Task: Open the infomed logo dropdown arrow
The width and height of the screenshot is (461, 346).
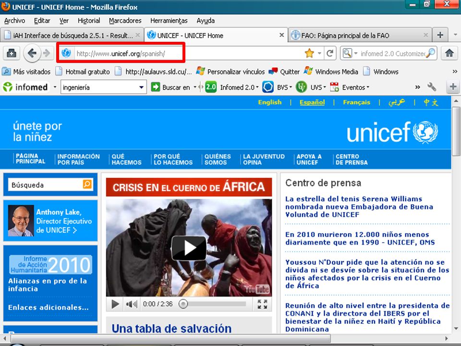Action: pyautogui.click(x=55, y=87)
